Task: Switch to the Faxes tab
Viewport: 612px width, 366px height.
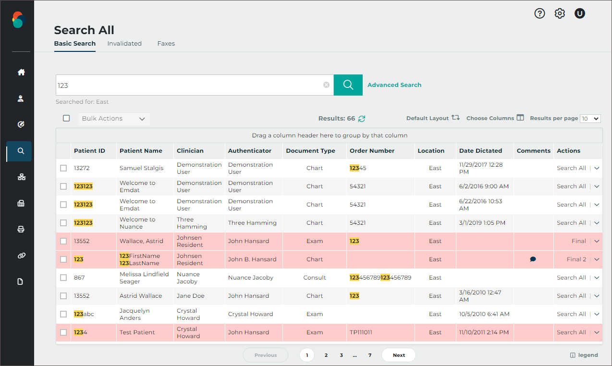Action: [x=166, y=44]
